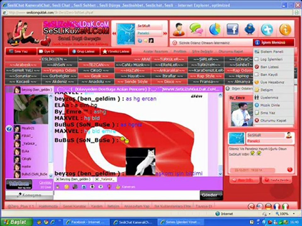The width and height of the screenshot is (302, 226).
Task: Open the user profile icon in top toolbar
Action: [179, 30]
